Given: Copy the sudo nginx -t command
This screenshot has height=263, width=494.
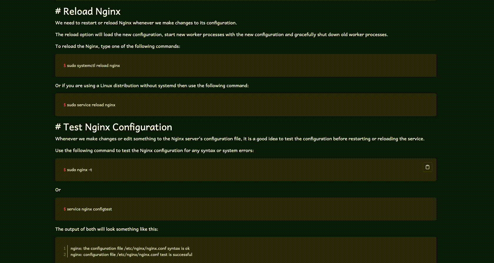Looking at the screenshot, I should click(427, 167).
